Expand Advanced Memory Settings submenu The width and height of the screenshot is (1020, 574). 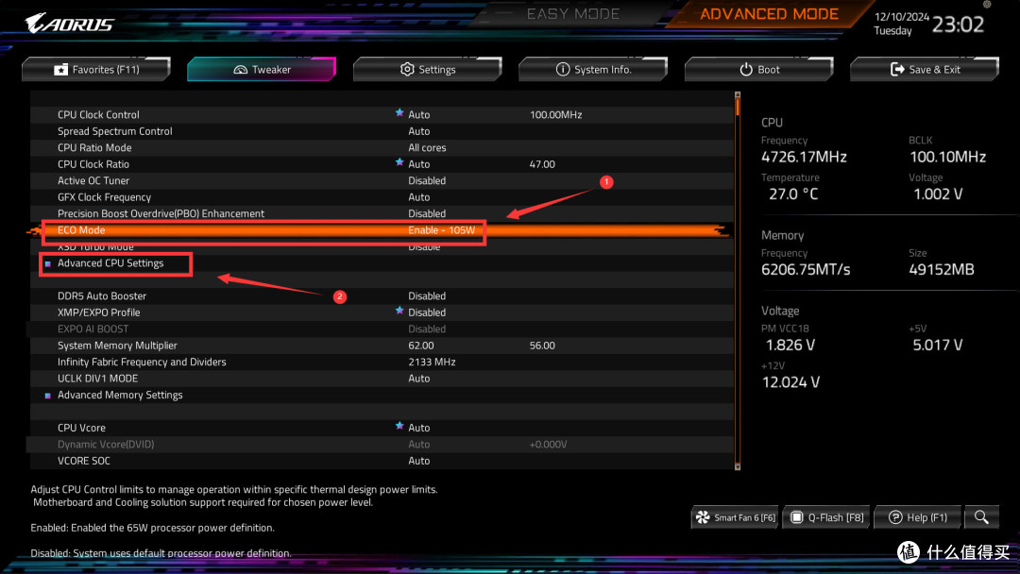[120, 395]
